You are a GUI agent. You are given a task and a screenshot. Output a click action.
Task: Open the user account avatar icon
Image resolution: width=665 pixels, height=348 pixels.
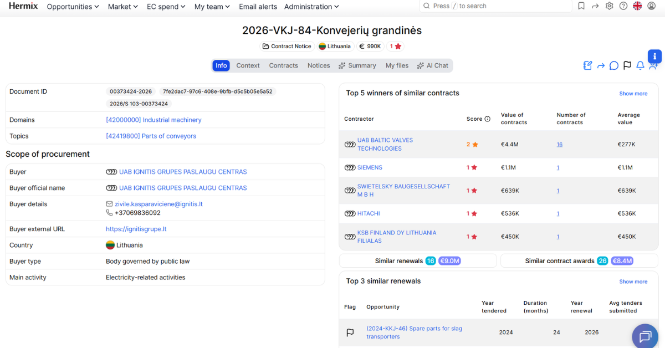[x=651, y=6]
